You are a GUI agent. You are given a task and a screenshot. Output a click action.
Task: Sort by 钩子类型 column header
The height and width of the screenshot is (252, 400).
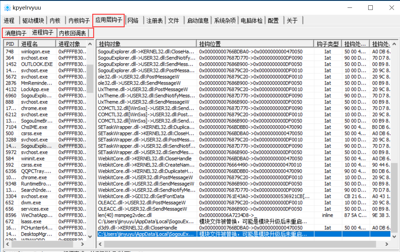click(x=328, y=44)
